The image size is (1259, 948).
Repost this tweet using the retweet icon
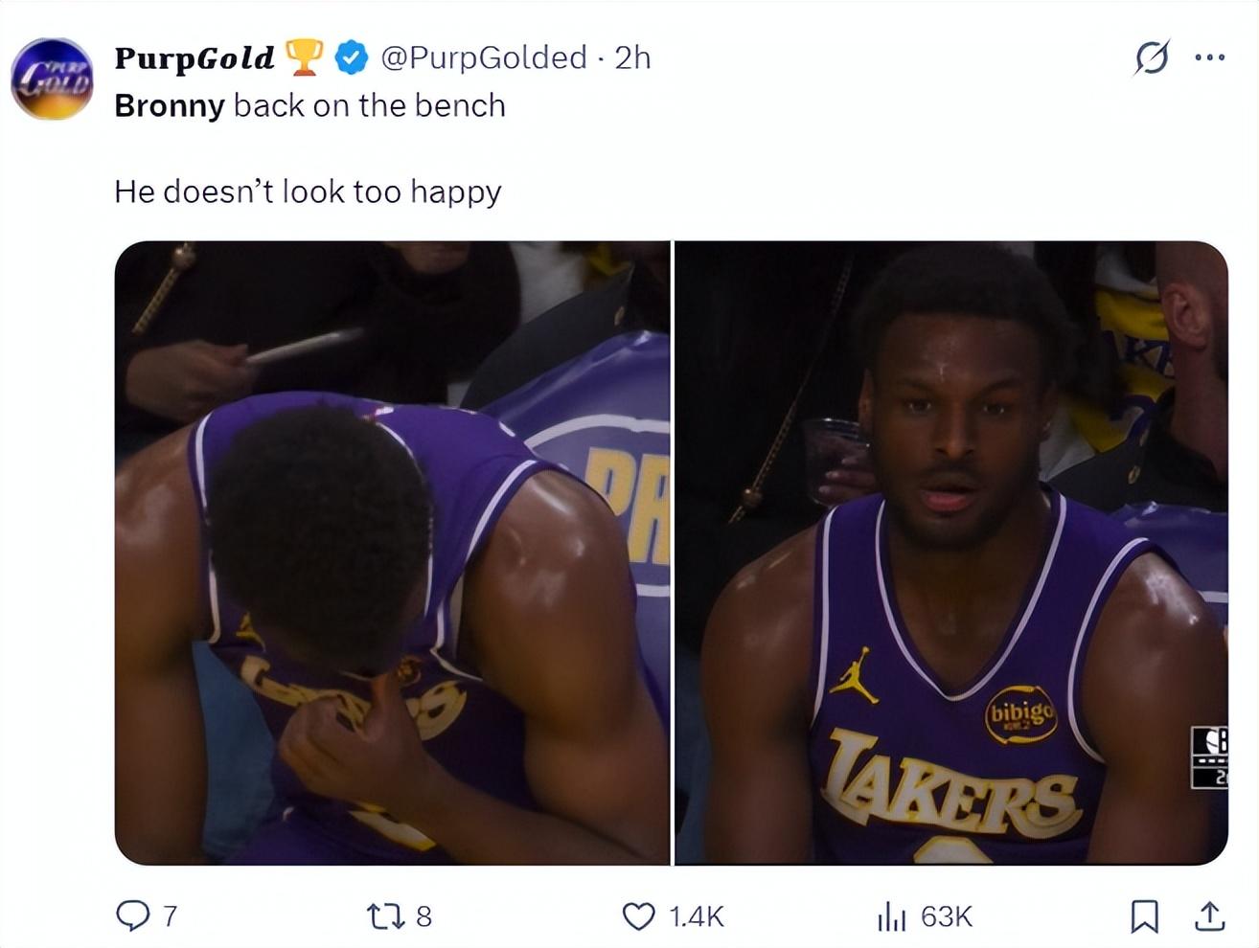click(386, 916)
